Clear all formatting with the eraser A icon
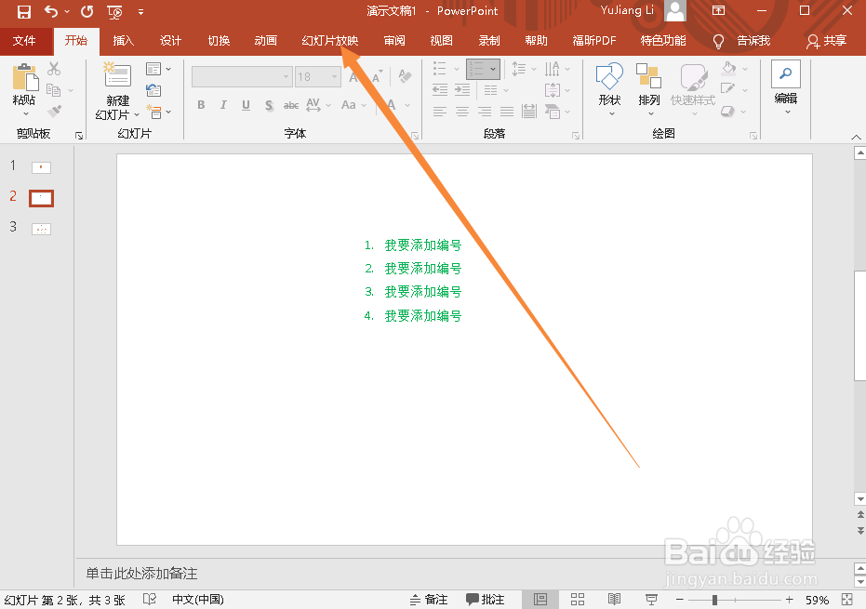 (405, 76)
